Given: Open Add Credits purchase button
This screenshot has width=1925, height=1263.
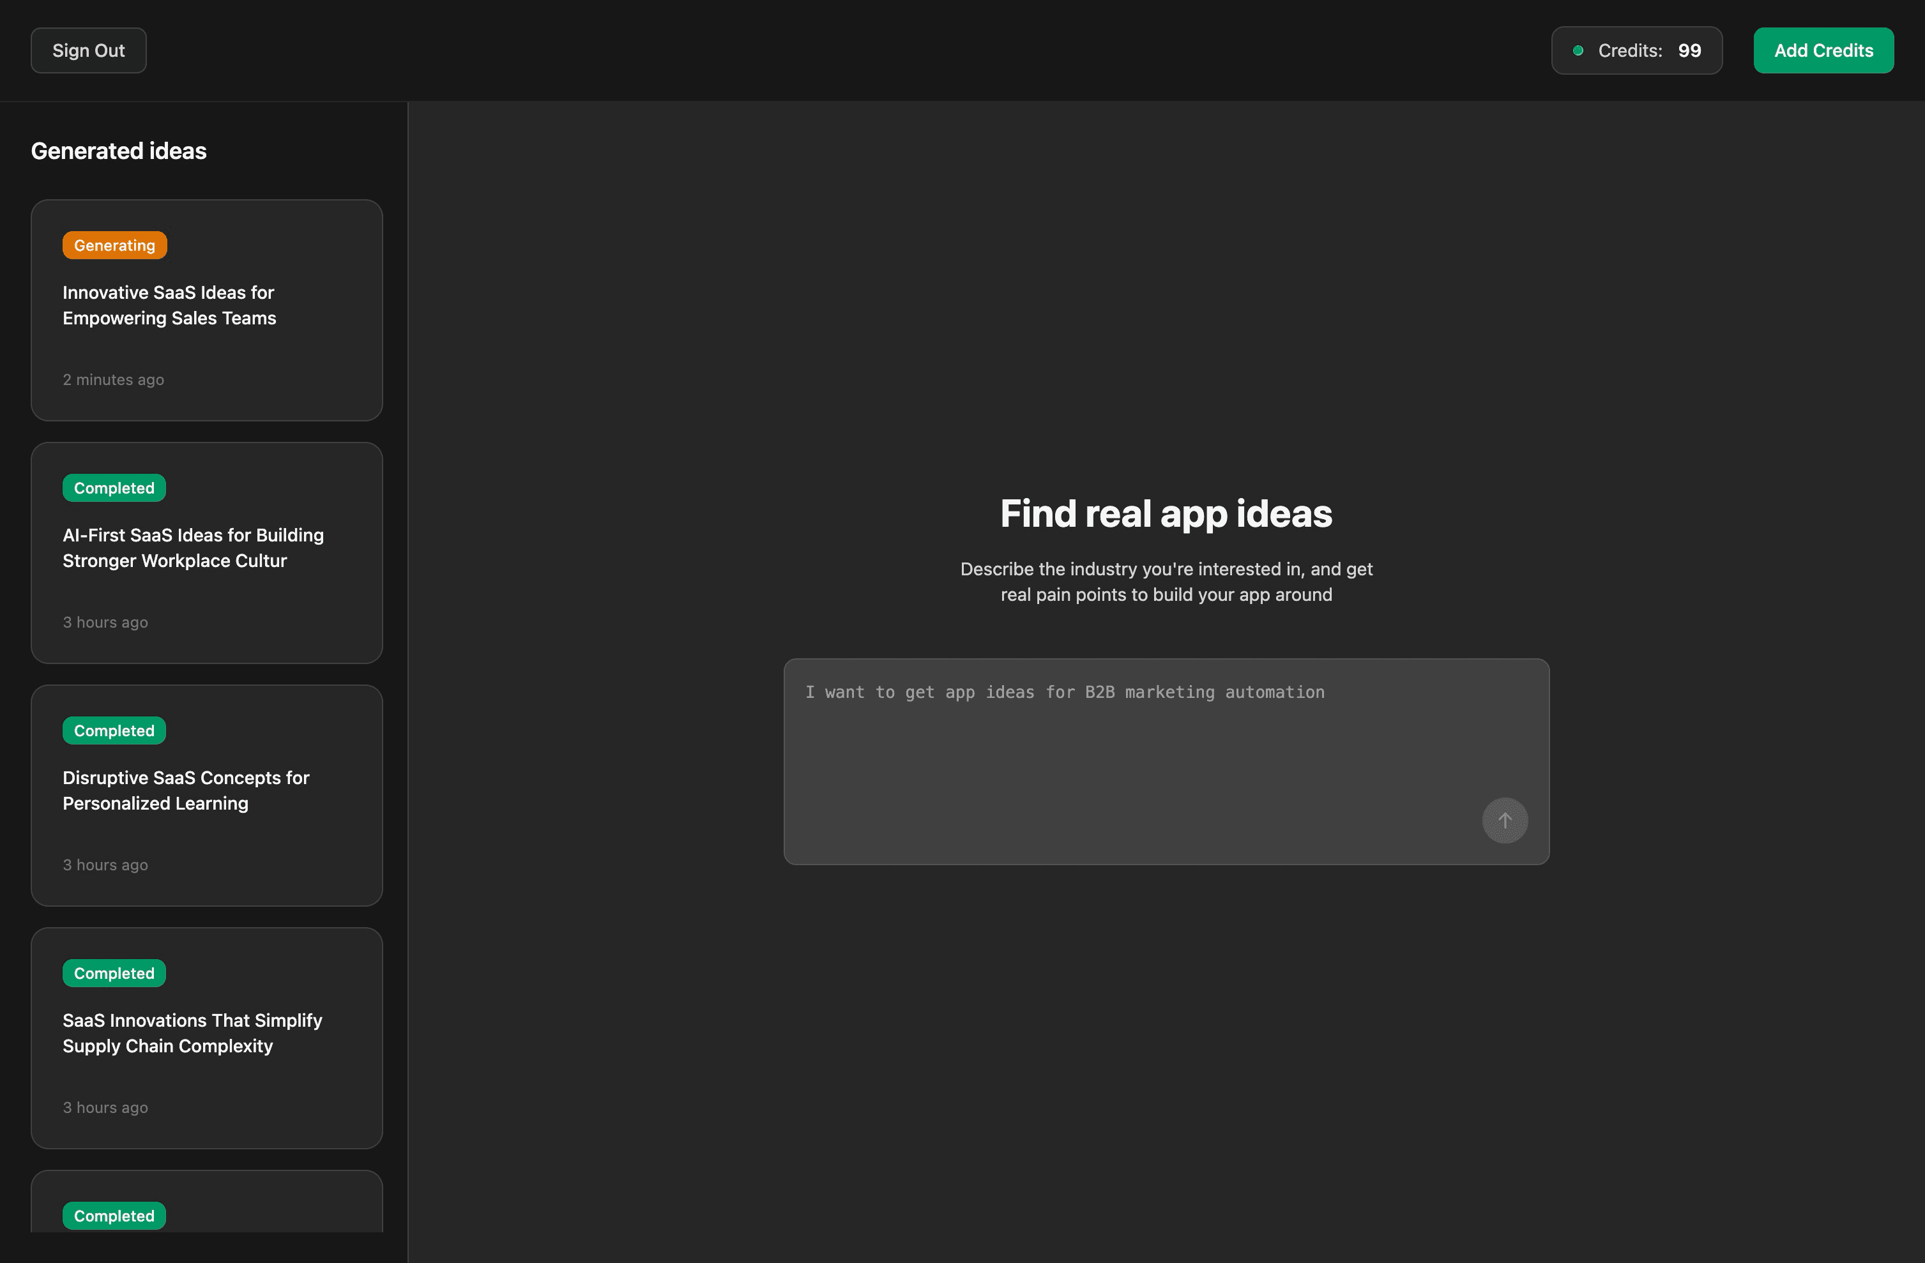Looking at the screenshot, I should pyautogui.click(x=1823, y=50).
